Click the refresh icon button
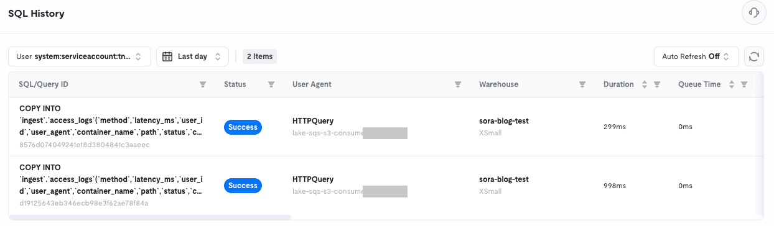Screen dimensions: 774x226 point(754,56)
